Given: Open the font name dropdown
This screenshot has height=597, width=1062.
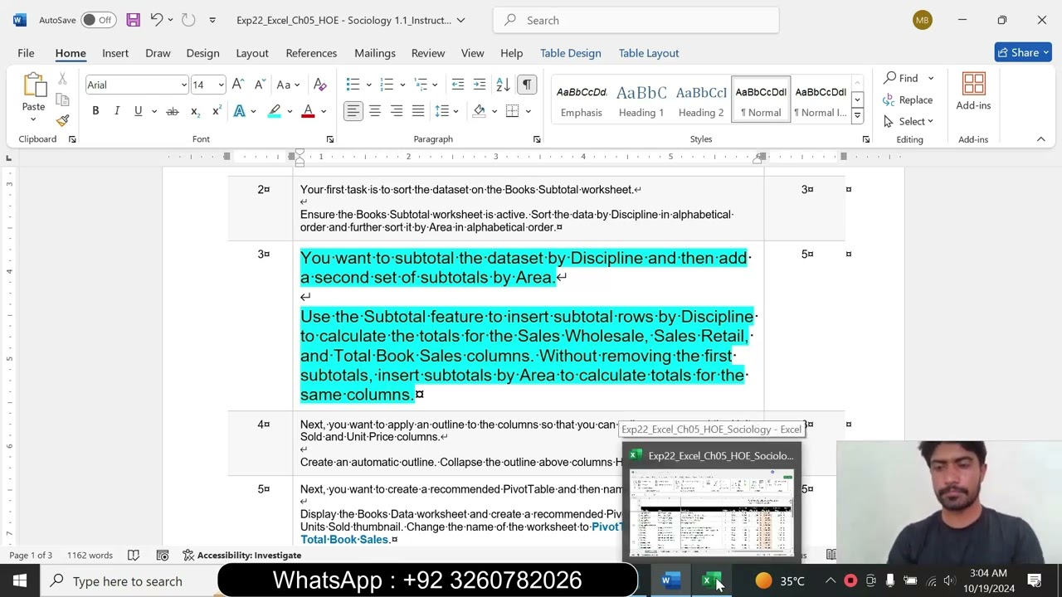Looking at the screenshot, I should coord(183,85).
